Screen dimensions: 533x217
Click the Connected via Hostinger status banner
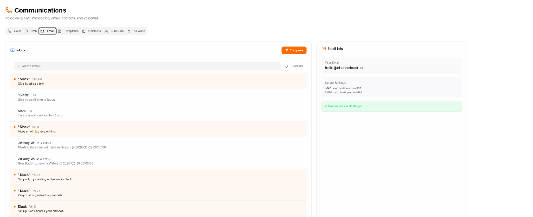391,106
